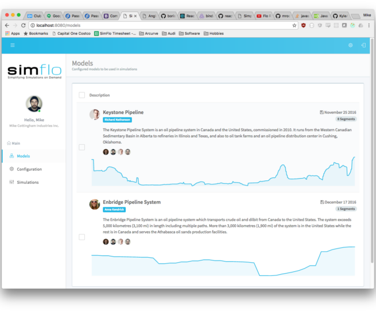376x312 pixels.
Task: Go to the Configuration menu item
Action: tap(29, 169)
